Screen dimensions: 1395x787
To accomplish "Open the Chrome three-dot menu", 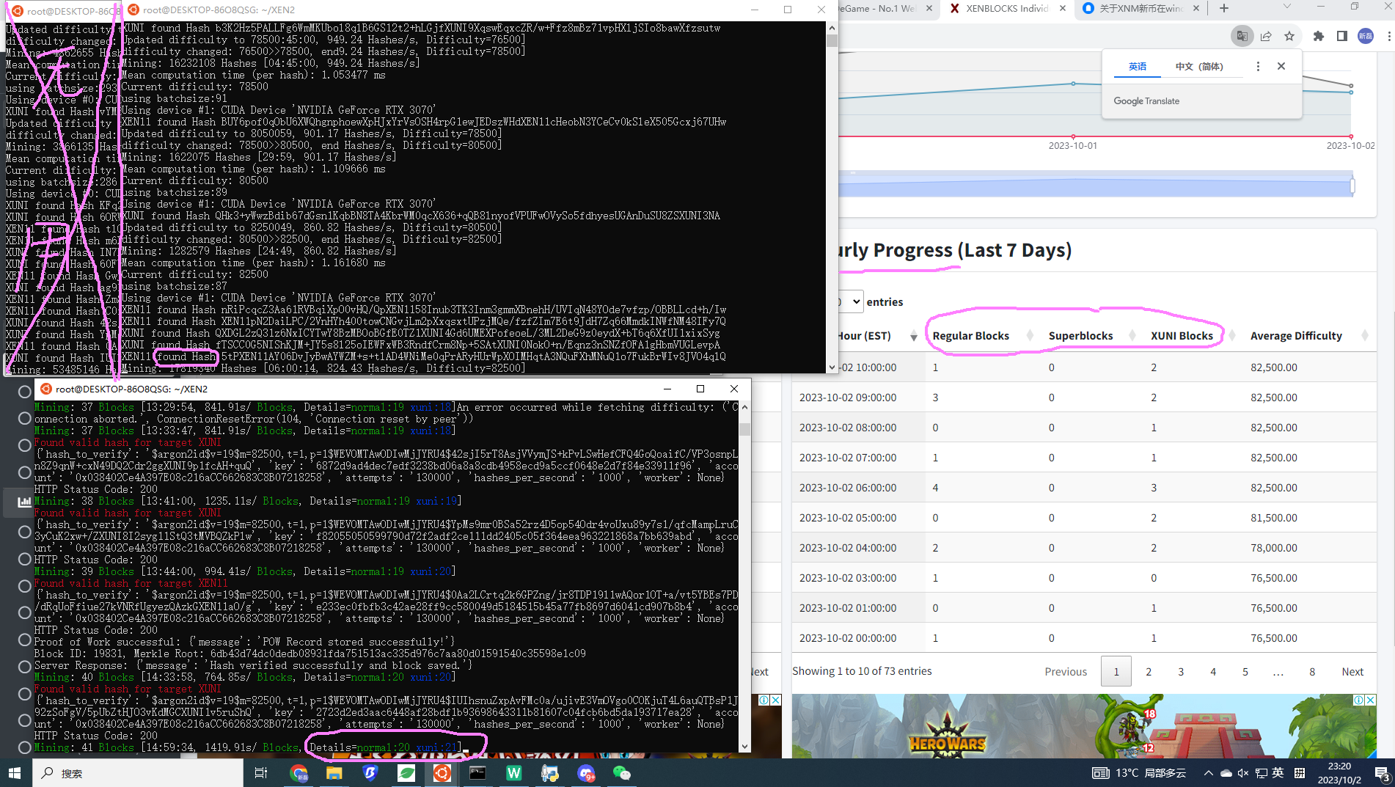I will click(x=1389, y=36).
